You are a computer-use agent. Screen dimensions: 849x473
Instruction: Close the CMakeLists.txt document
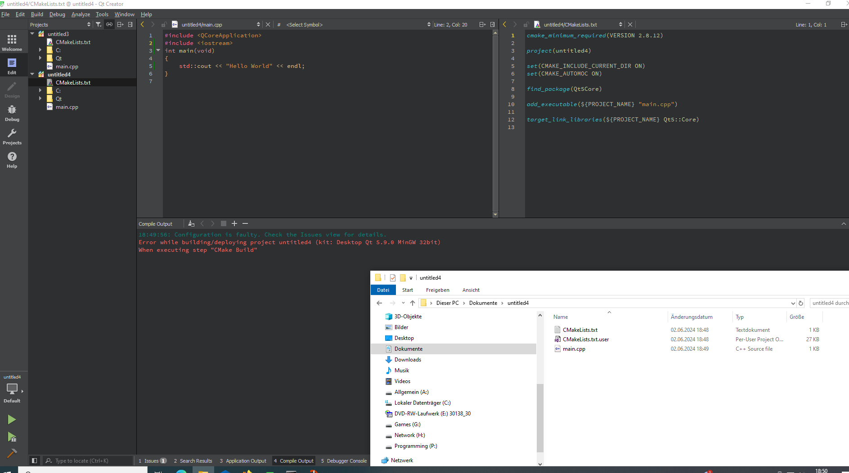point(630,25)
